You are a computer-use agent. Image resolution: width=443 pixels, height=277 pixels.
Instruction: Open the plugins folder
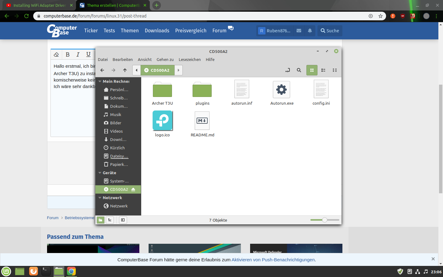pos(202,94)
